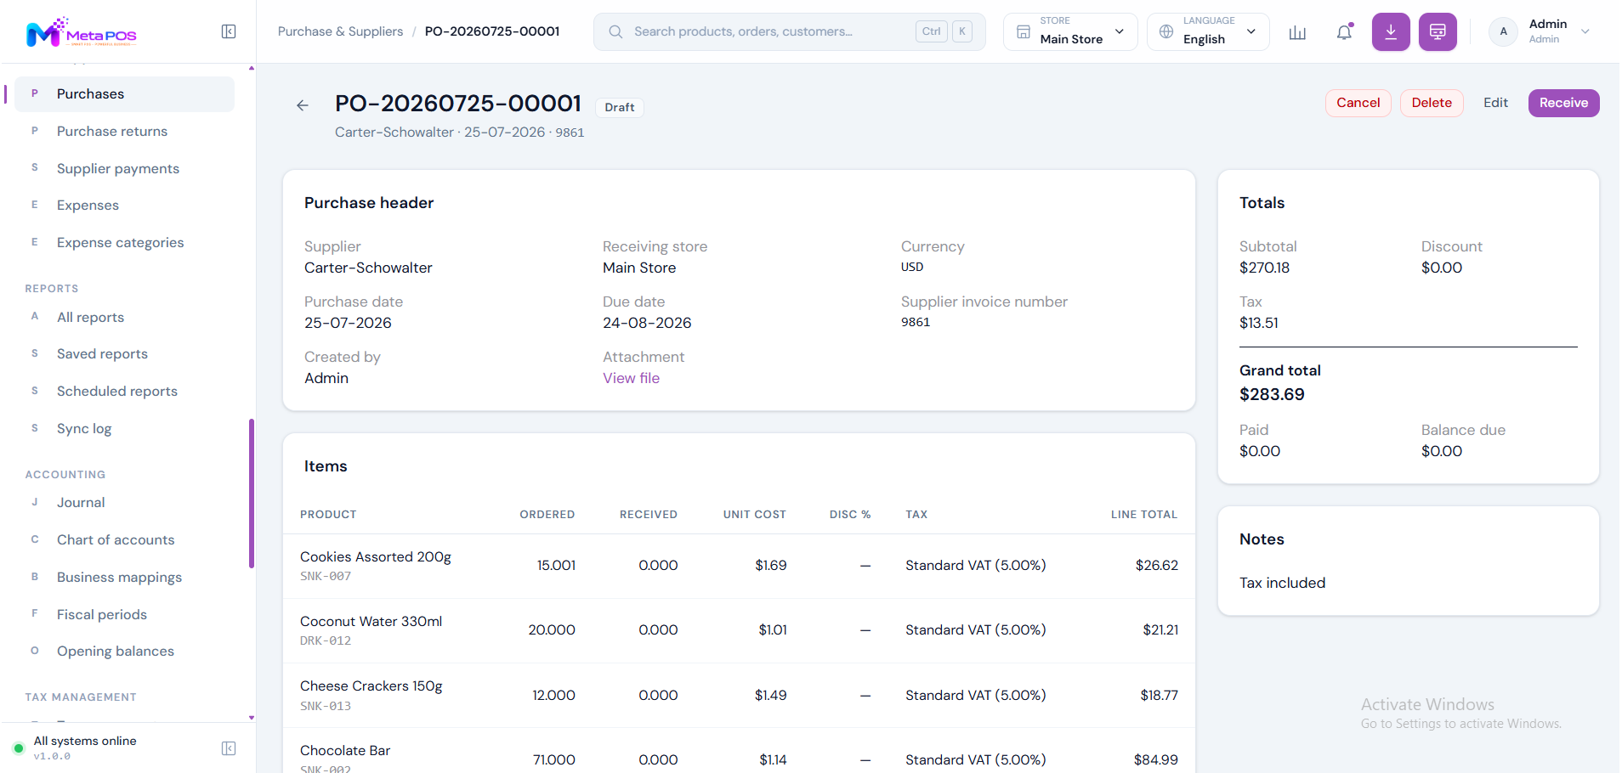Screen dimensions: 1622x773
Task: Click Cheese Crackers 150g product name
Action: click(371, 686)
